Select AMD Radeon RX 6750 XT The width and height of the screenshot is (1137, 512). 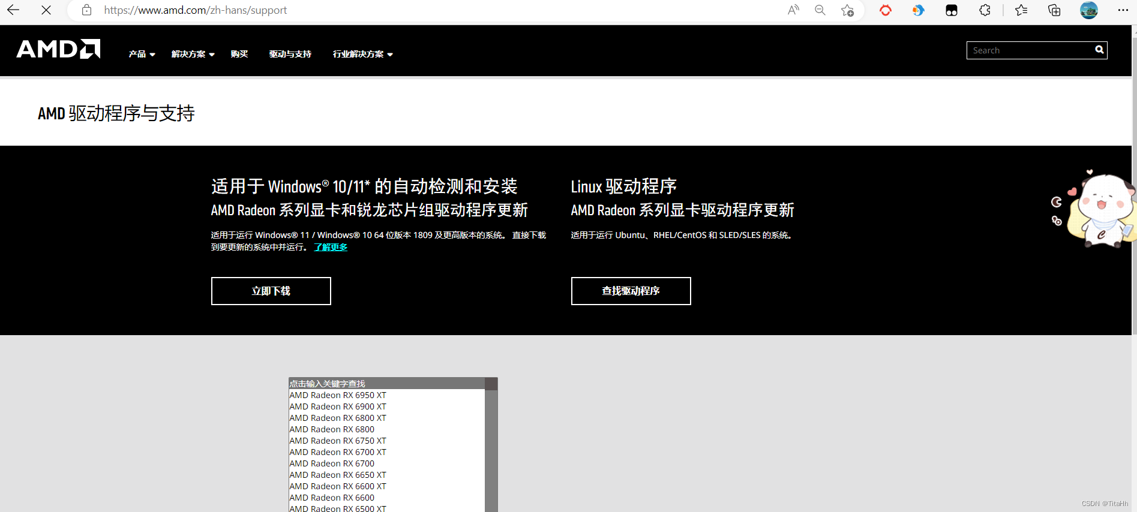338,441
